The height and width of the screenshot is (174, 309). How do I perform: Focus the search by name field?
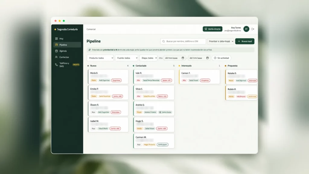click(x=183, y=41)
